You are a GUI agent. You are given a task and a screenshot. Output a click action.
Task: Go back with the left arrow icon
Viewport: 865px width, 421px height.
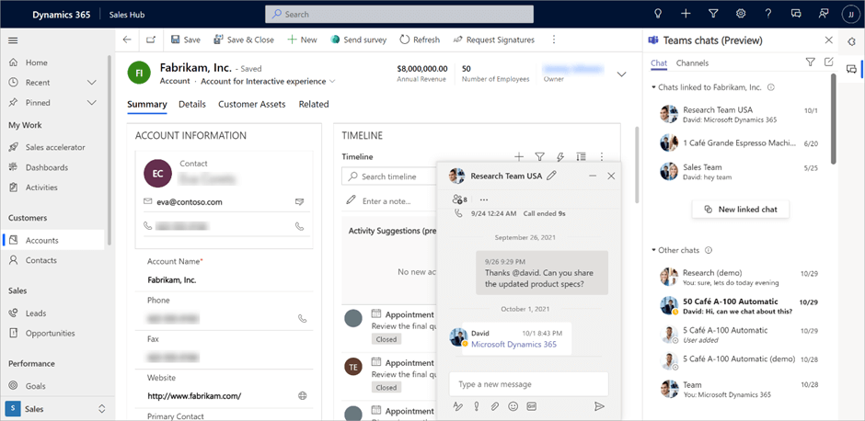tap(127, 40)
